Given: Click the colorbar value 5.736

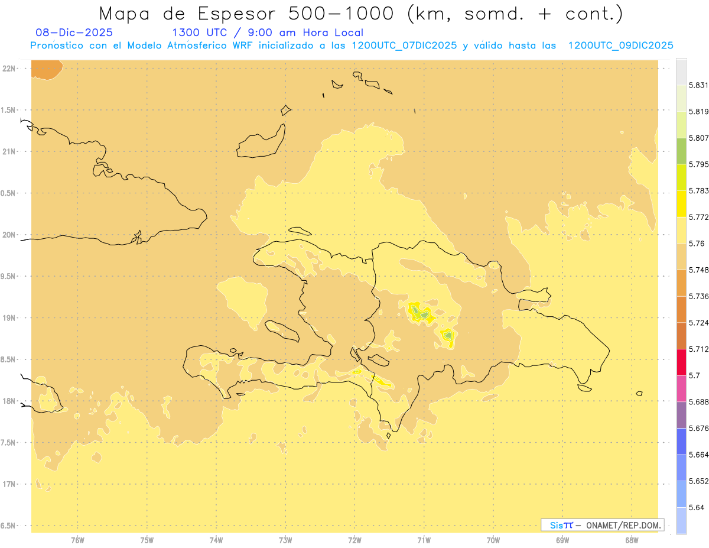Looking at the screenshot, I should point(699,296).
